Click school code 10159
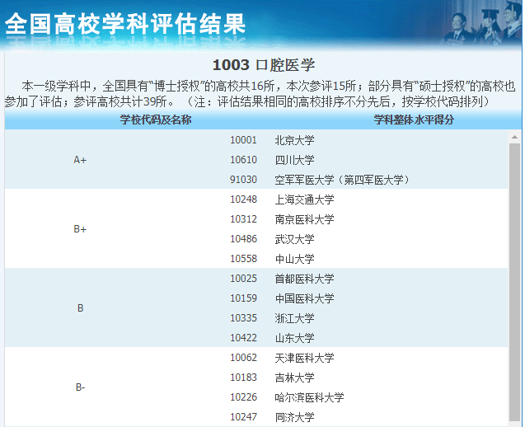525x427 pixels. click(243, 298)
